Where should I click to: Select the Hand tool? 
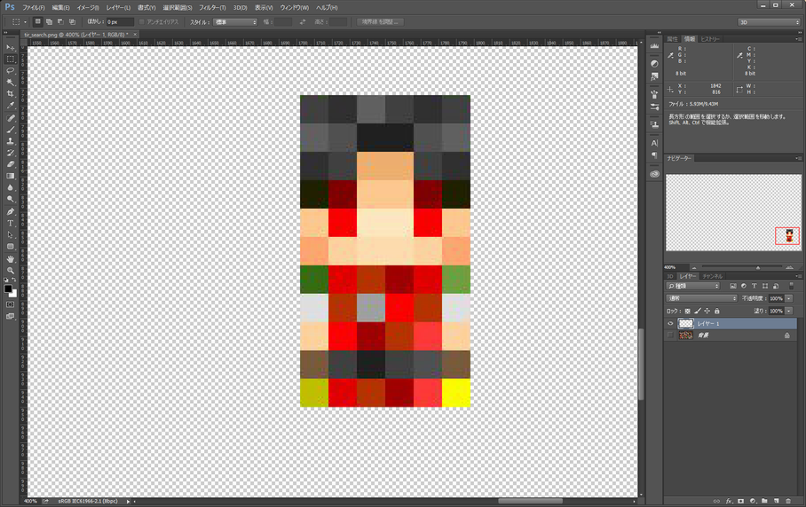[11, 259]
